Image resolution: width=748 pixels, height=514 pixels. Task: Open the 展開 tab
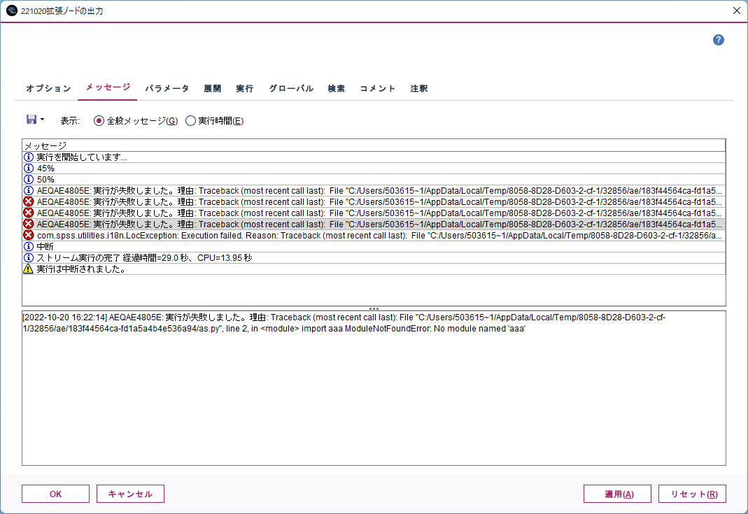(212, 89)
